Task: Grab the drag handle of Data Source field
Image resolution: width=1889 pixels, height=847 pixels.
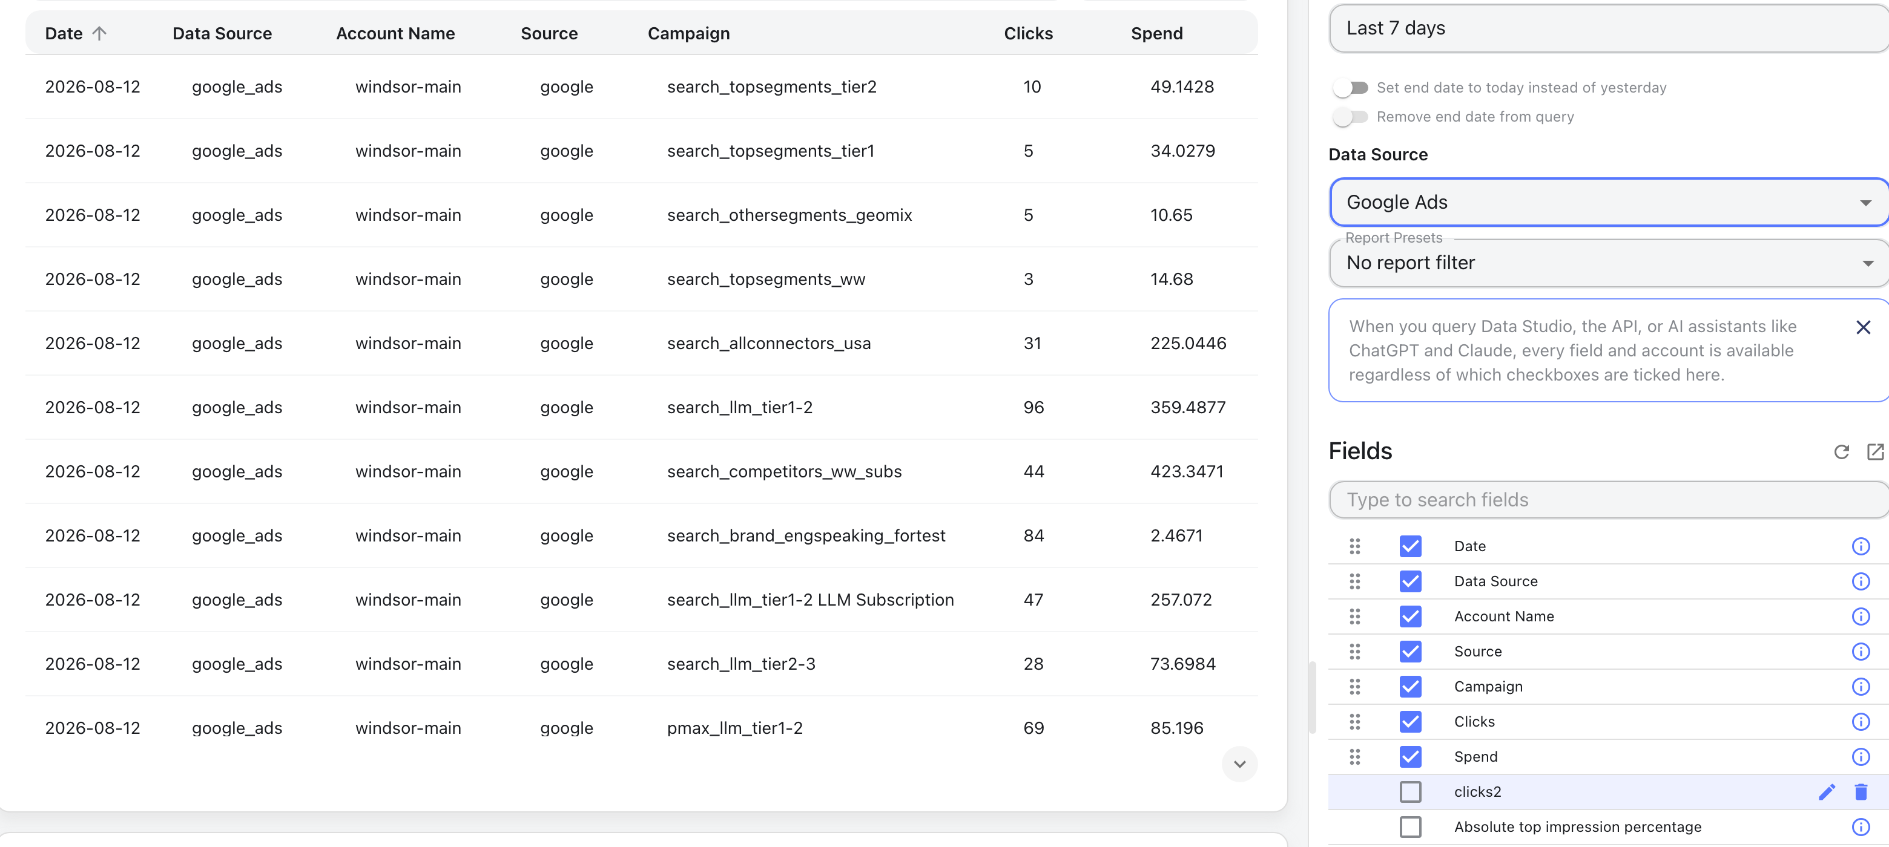Action: point(1354,581)
